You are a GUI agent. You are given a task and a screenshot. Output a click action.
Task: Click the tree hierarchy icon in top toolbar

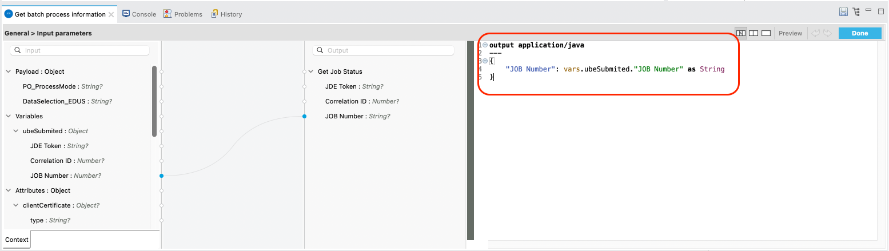[856, 12]
